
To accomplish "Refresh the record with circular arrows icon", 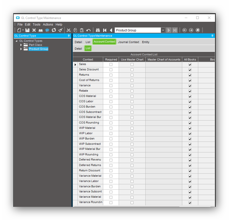I will click(54, 30).
